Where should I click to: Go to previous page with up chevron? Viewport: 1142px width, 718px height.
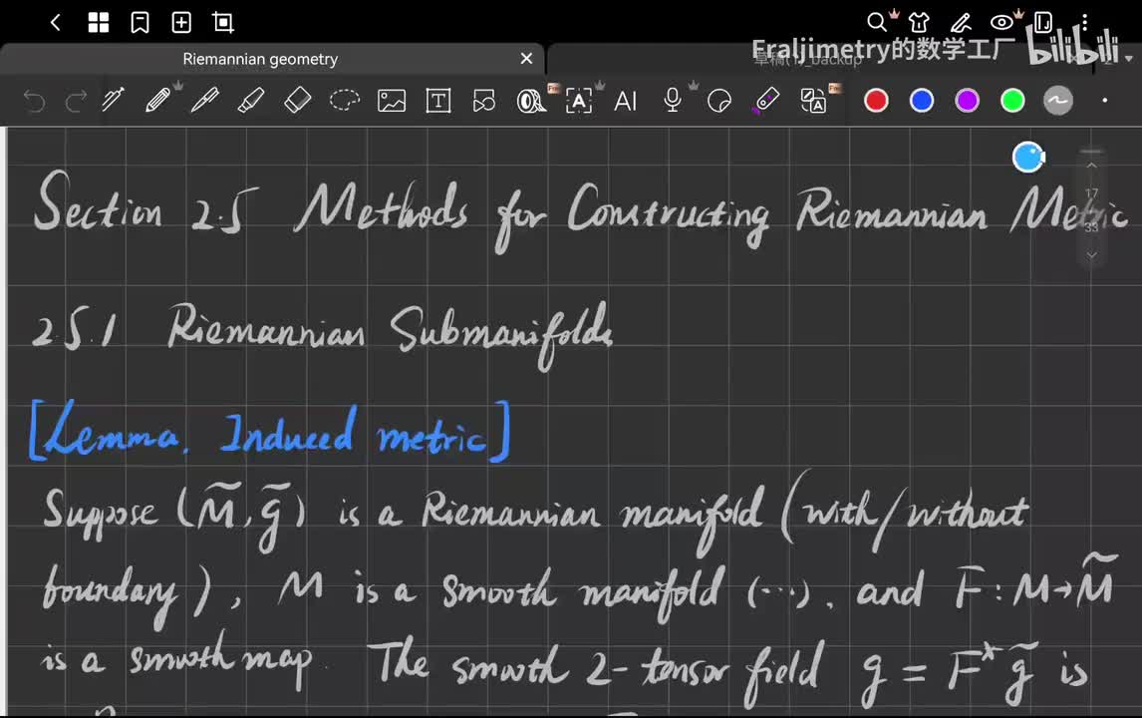(1091, 166)
